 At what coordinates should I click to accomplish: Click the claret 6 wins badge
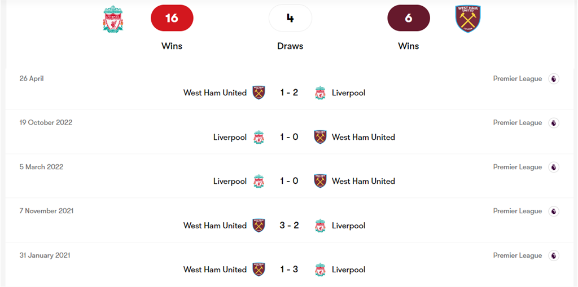[408, 18]
